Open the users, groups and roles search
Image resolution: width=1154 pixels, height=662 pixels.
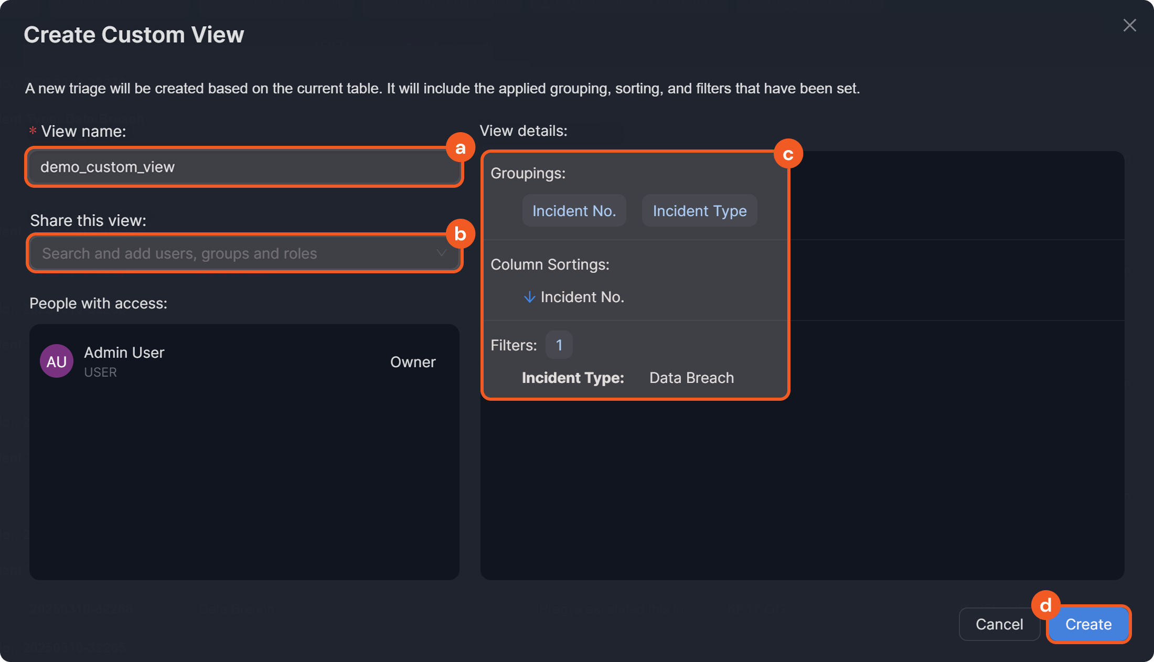point(231,253)
